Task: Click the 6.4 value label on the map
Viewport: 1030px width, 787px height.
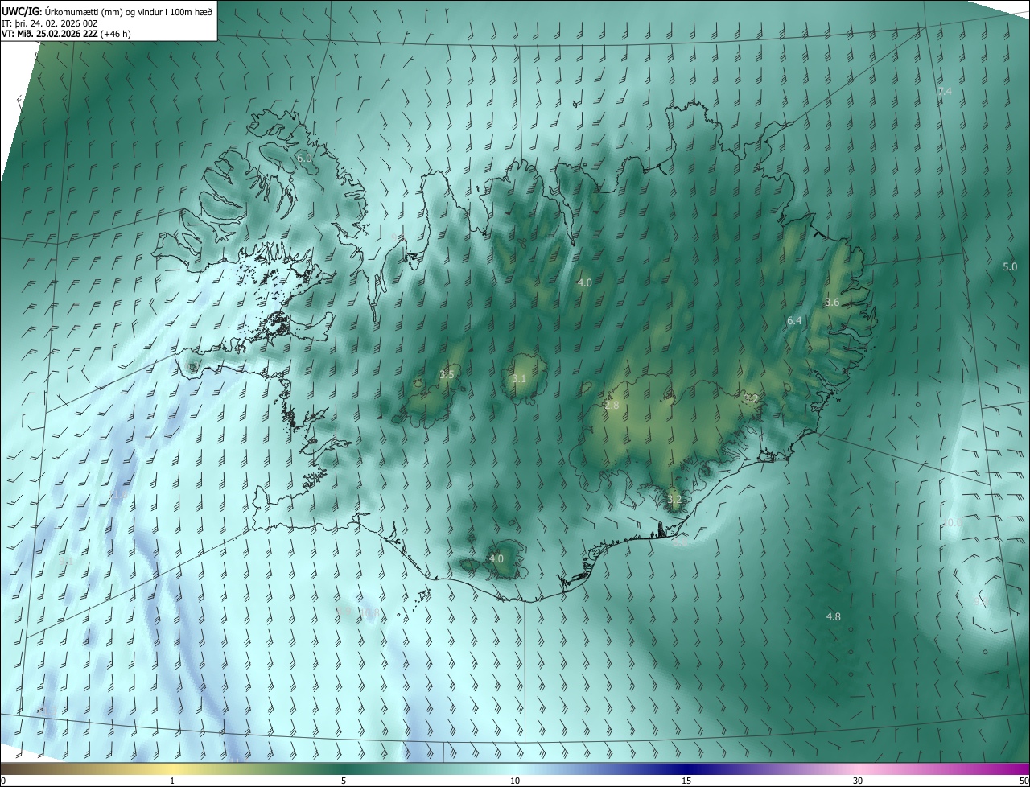Action: (x=794, y=321)
